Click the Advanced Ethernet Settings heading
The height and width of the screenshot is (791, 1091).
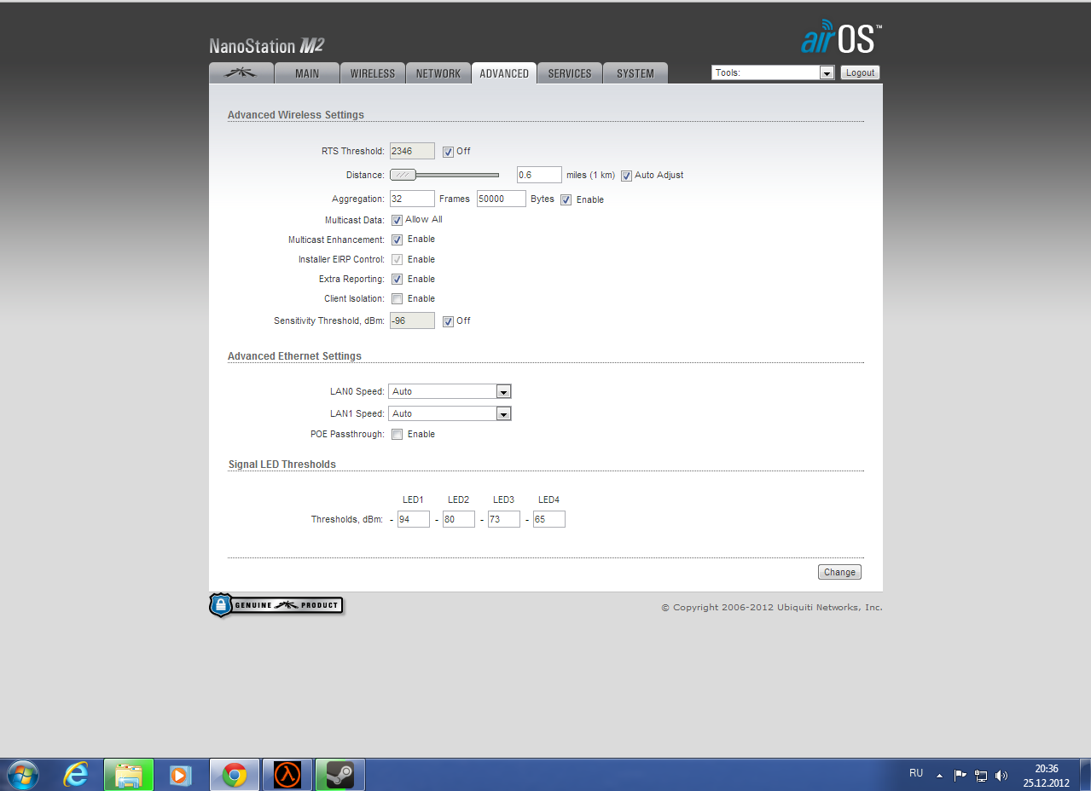pyautogui.click(x=294, y=356)
